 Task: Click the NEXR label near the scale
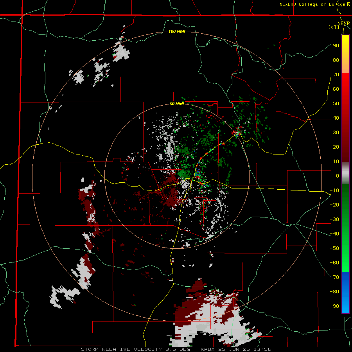(344, 23)
